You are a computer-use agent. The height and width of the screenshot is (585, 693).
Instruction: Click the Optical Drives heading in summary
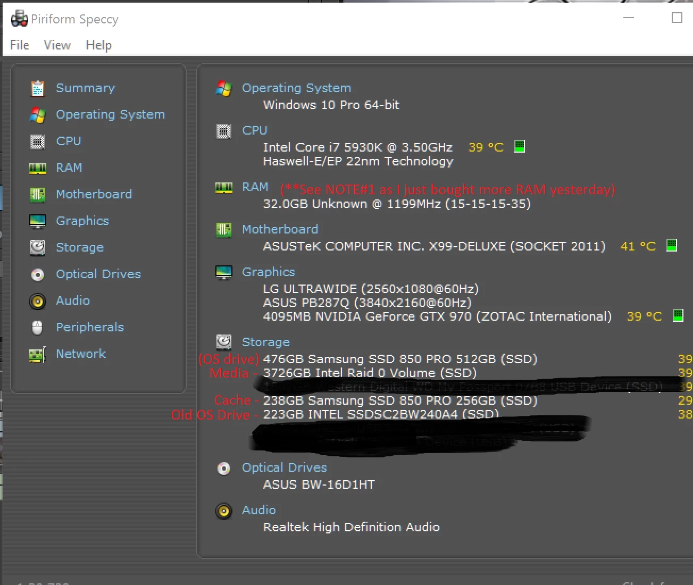point(285,468)
